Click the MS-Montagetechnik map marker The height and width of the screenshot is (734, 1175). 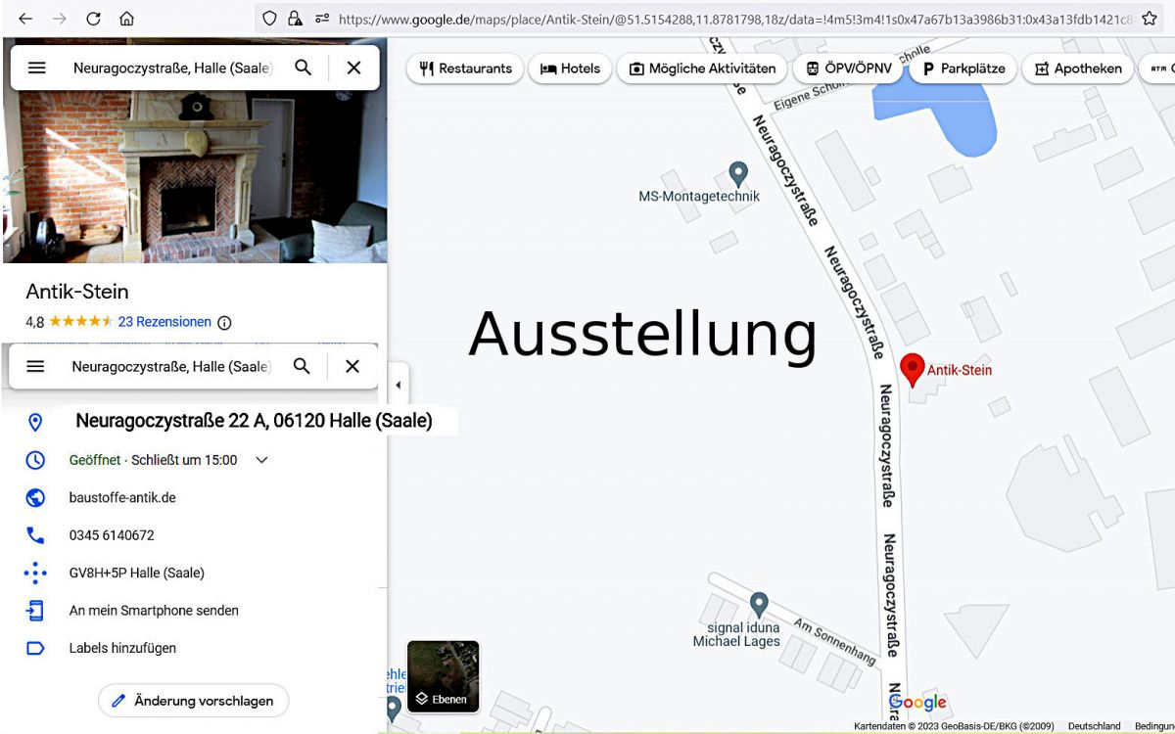coord(738,175)
